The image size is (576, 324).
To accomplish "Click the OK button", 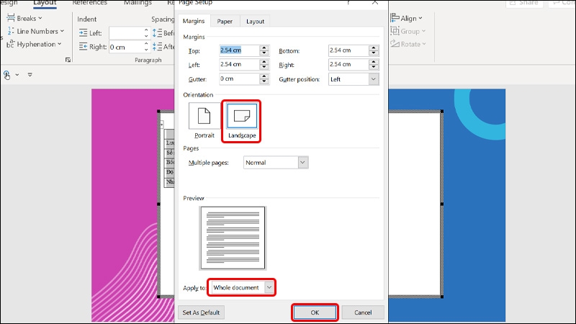I will 315,312.
